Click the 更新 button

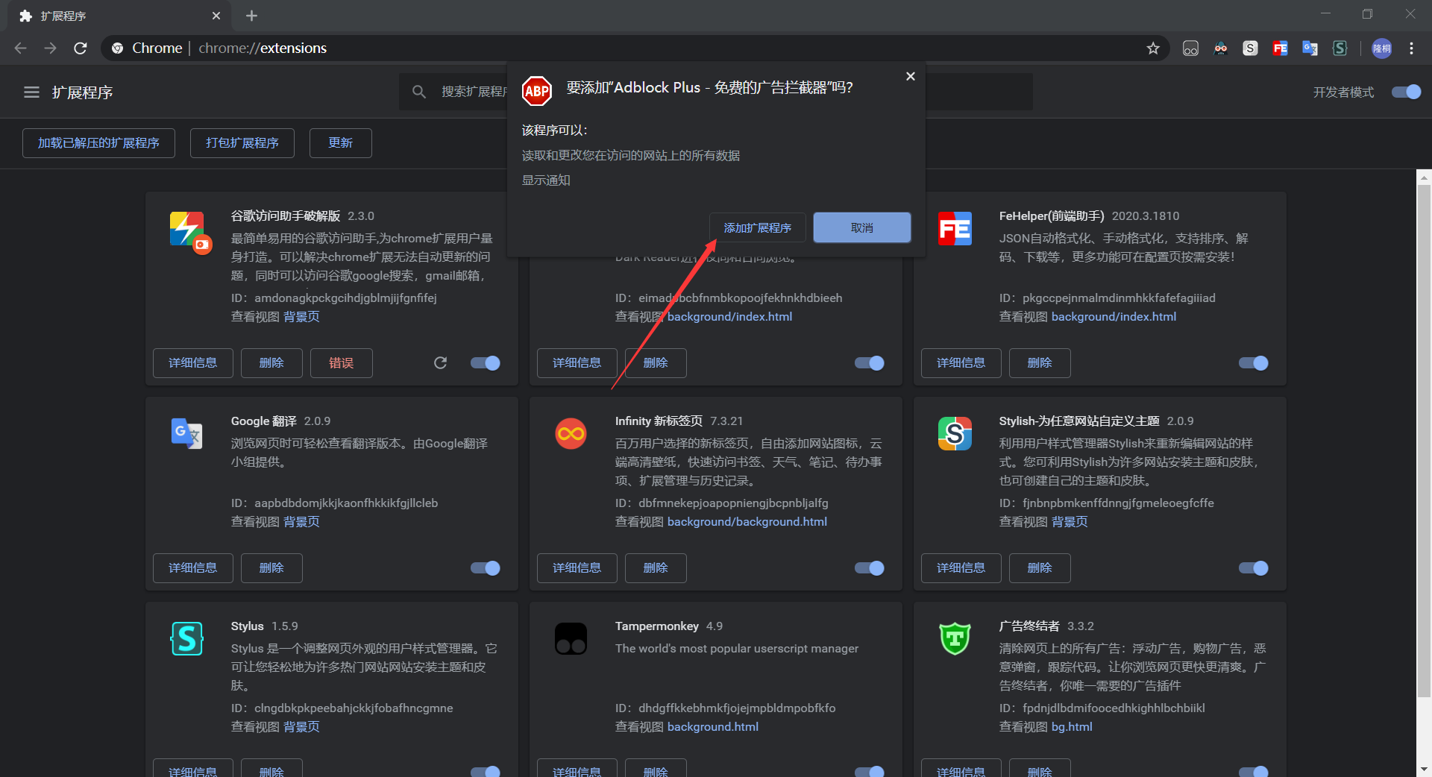341,143
